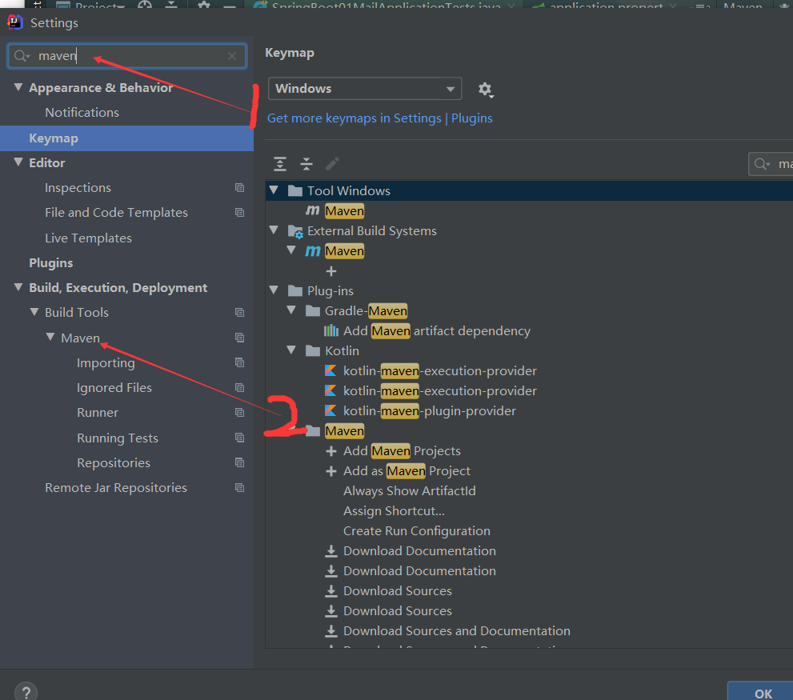Select Add Maven Projects action
This screenshot has width=793, height=700.
point(402,450)
